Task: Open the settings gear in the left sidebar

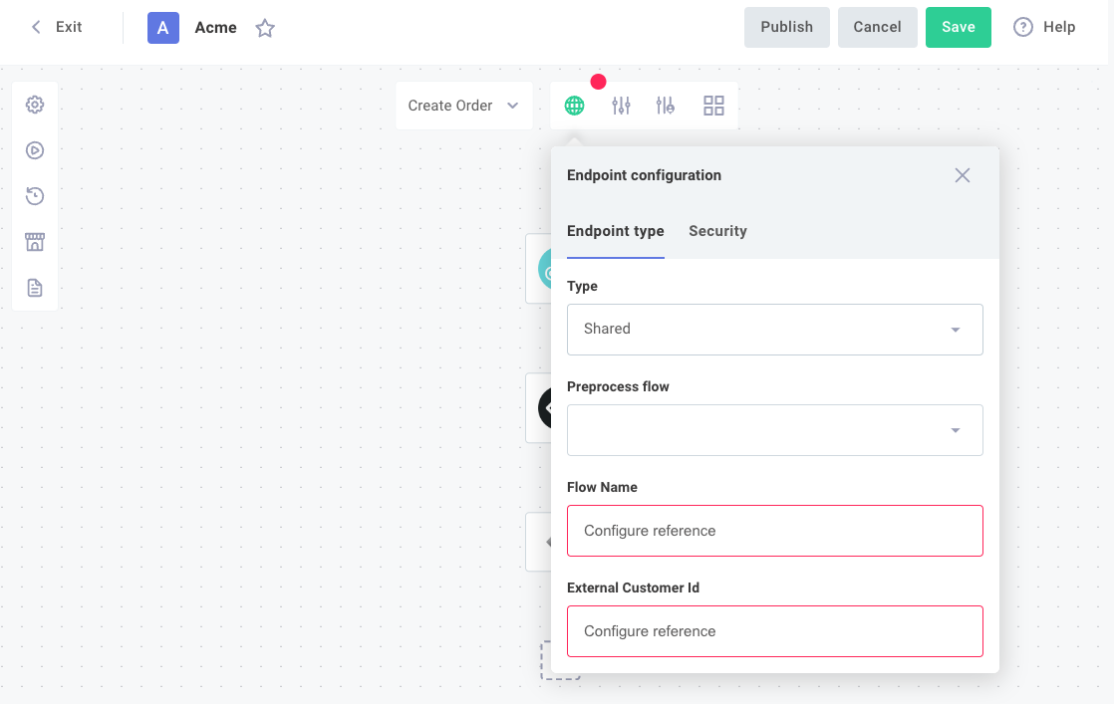Action: point(34,104)
